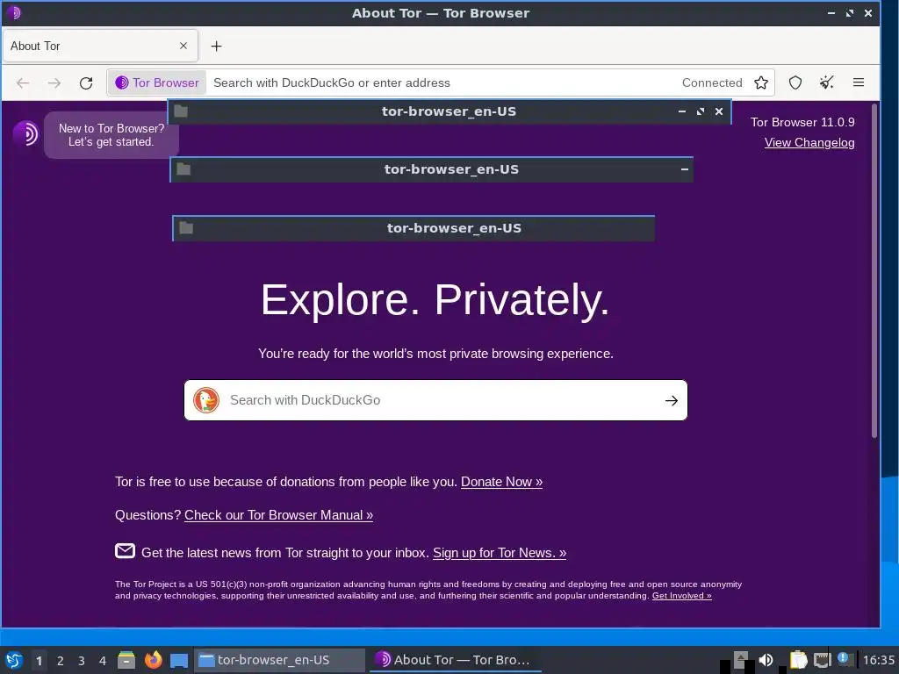Open the volume control in tray

pos(766,660)
